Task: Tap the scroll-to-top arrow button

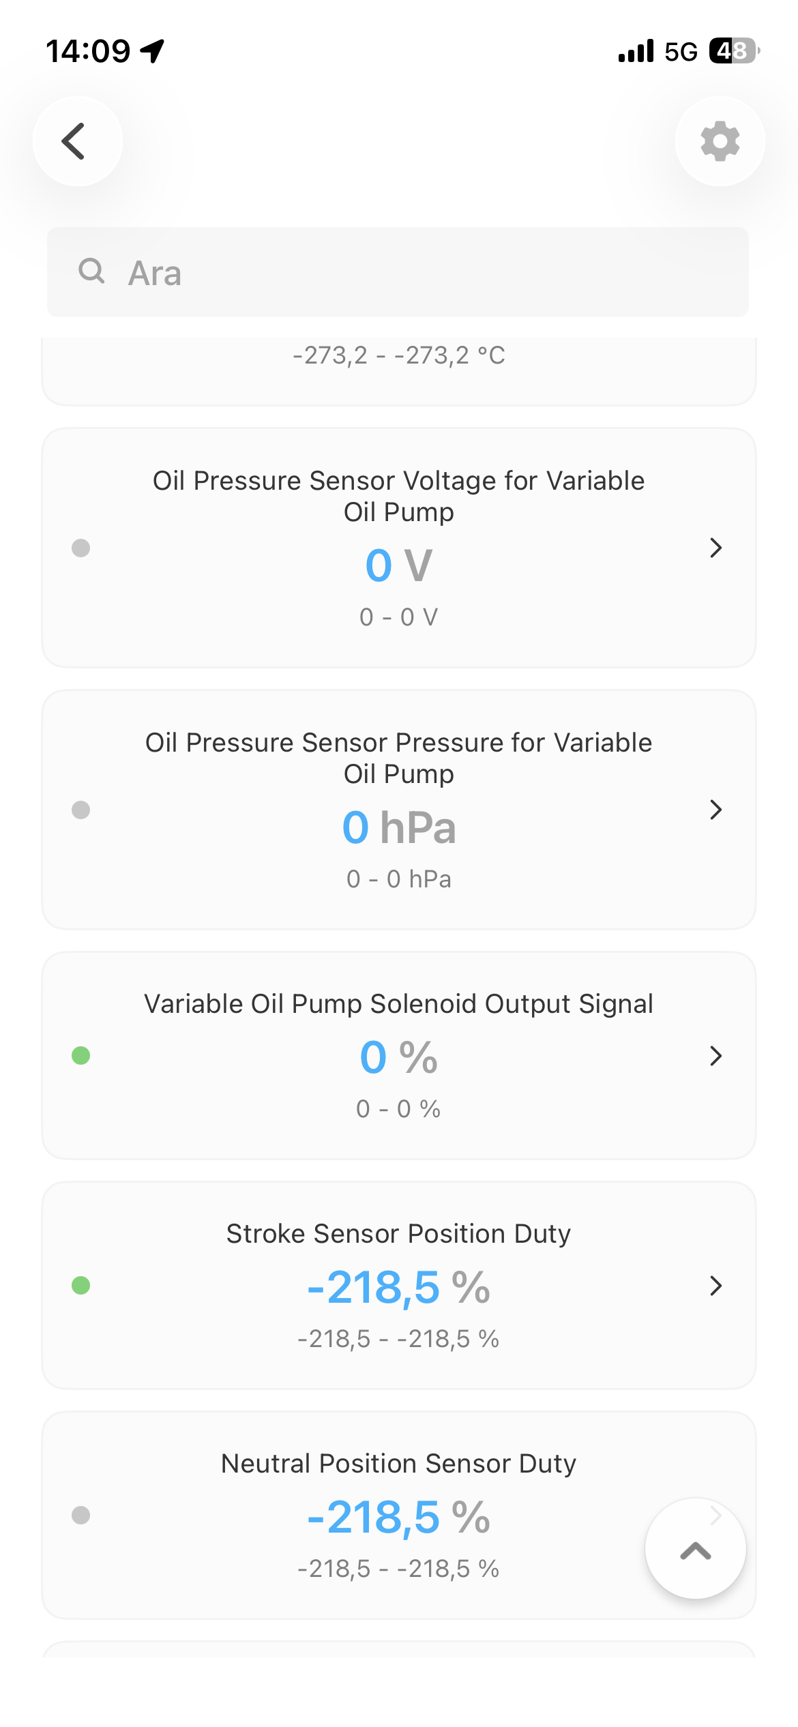Action: coord(696,1548)
